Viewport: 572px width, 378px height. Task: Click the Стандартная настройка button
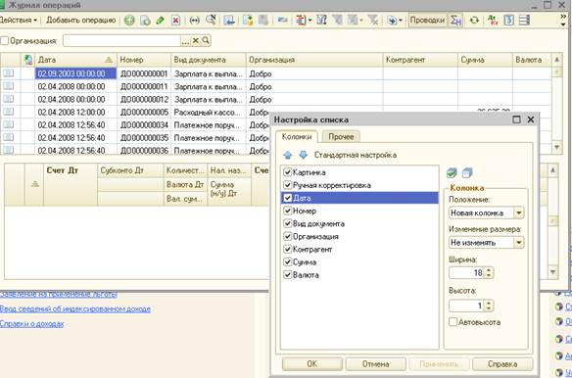[x=356, y=155]
